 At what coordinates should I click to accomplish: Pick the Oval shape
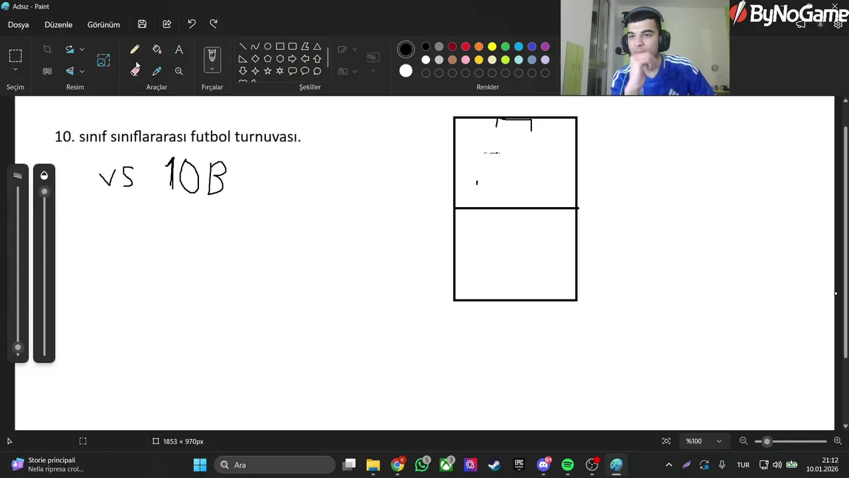pyautogui.click(x=267, y=46)
